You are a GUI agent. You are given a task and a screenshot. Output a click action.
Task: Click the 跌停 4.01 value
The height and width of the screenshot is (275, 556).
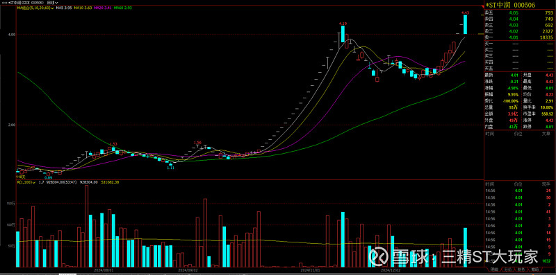tap(549, 127)
